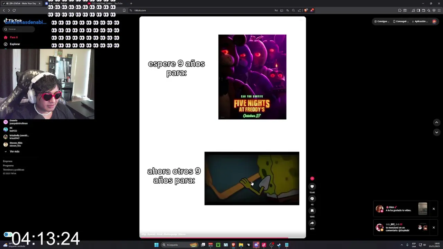Switch to the TikTok Make Your Day tab
The image size is (443, 249).
pos(21,3)
